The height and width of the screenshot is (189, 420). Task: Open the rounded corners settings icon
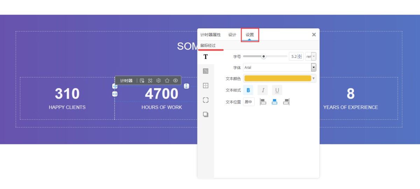click(x=205, y=100)
